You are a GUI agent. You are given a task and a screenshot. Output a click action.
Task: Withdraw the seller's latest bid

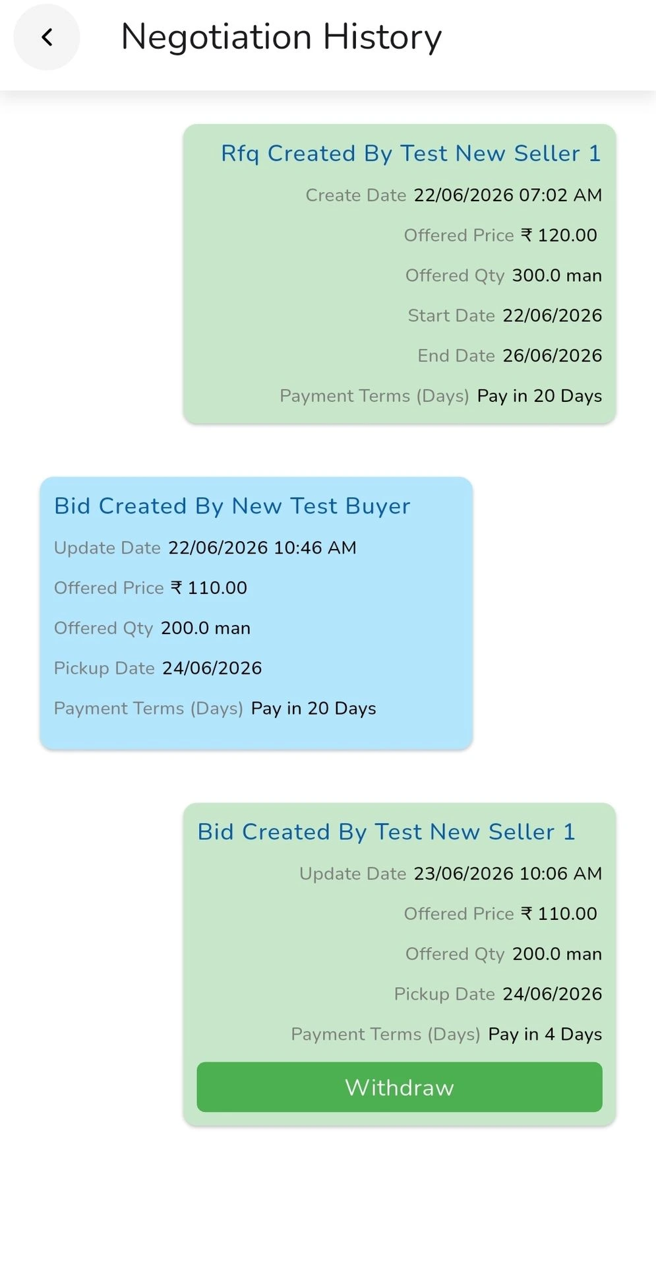click(x=400, y=1087)
